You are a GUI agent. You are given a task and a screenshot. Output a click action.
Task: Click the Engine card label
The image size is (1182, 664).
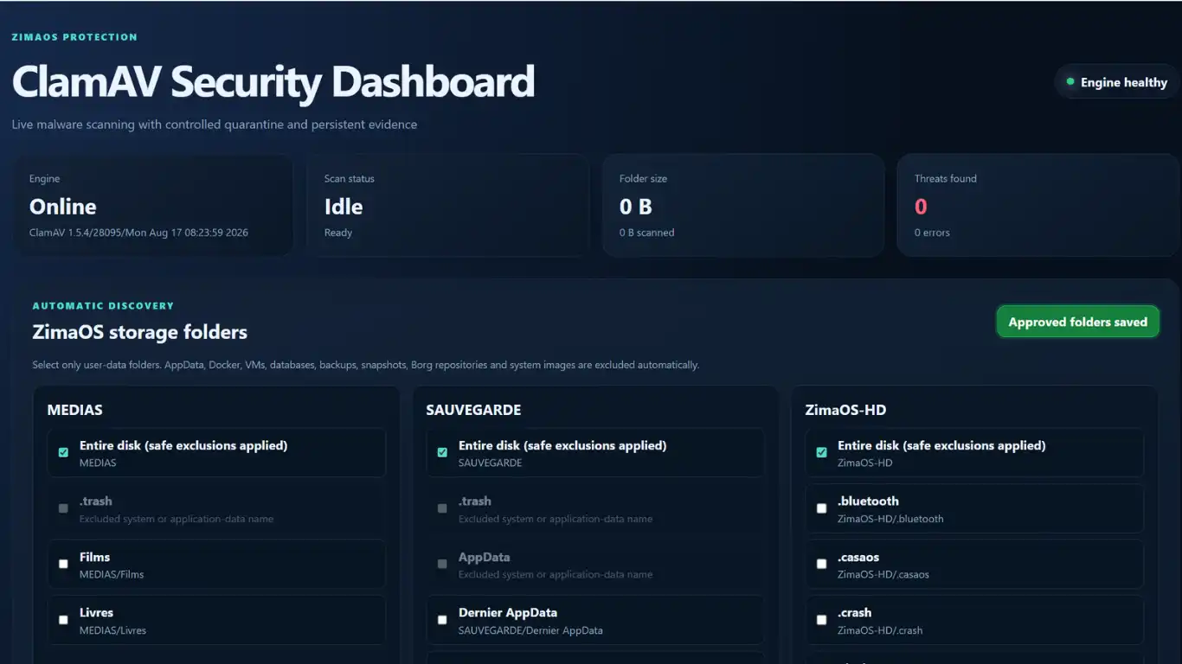pyautogui.click(x=45, y=179)
